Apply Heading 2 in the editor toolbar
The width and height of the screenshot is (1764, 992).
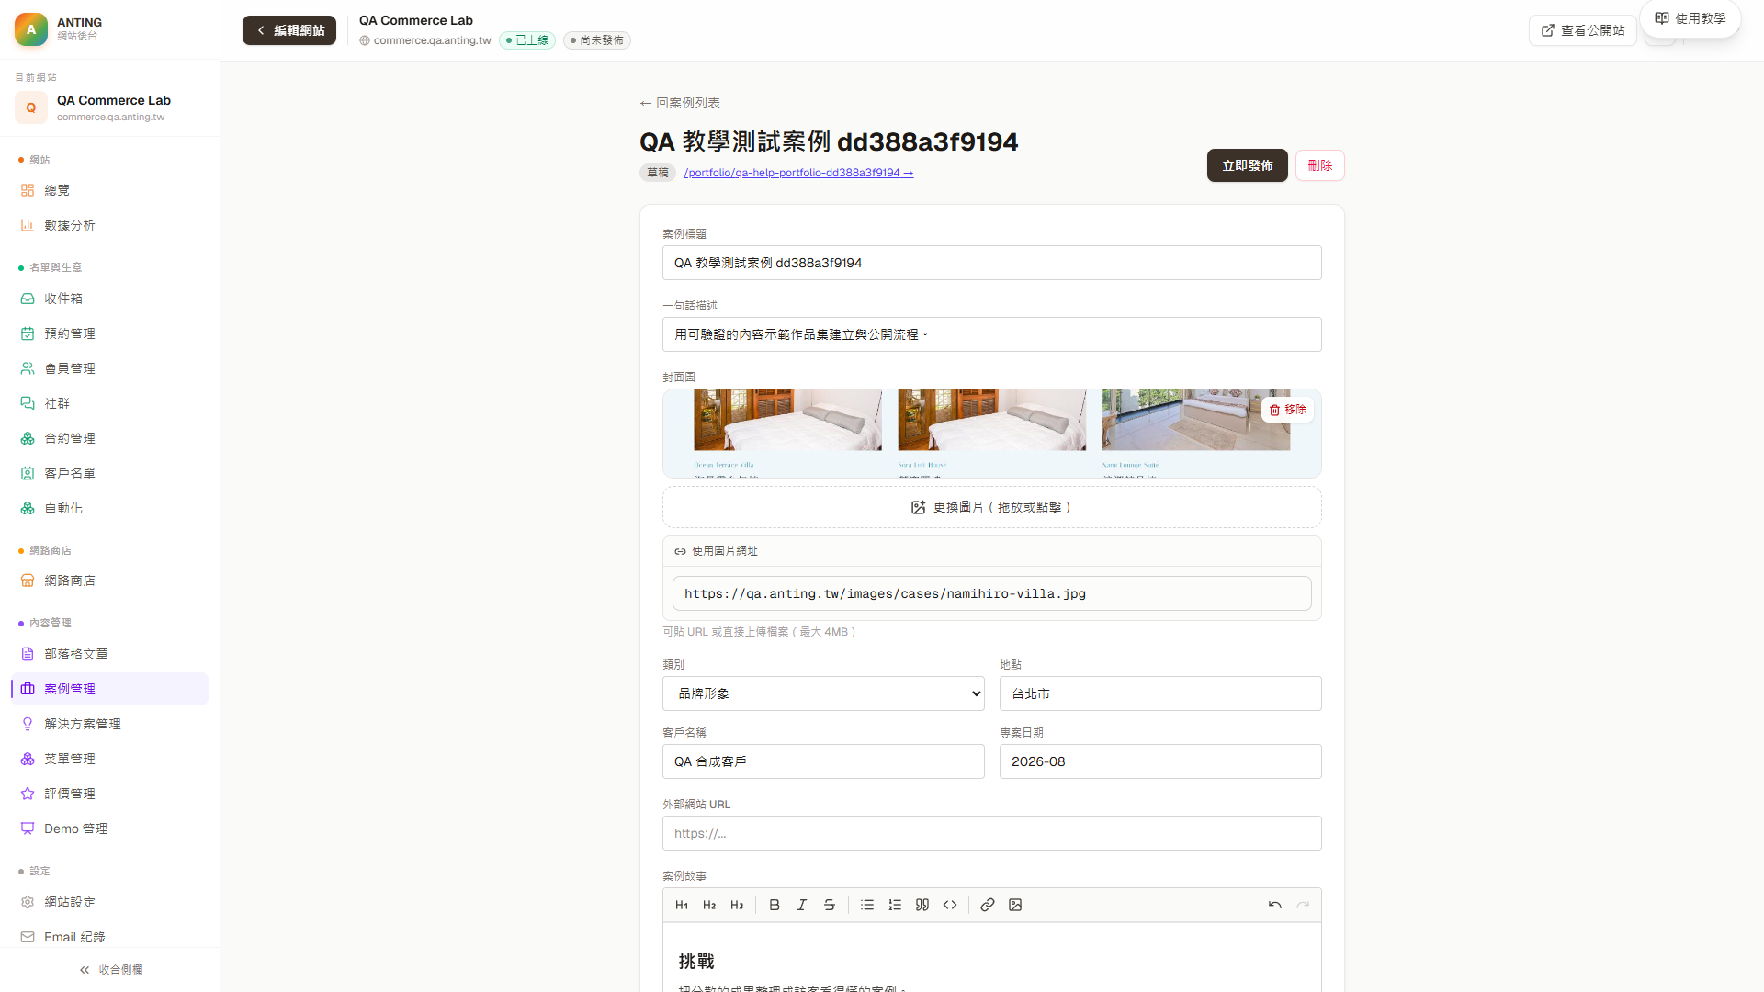tap(709, 905)
